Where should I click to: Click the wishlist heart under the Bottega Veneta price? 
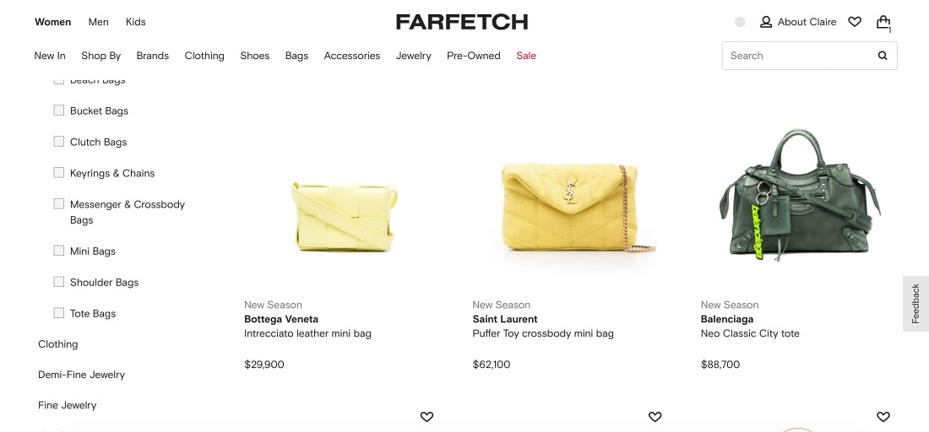426,417
